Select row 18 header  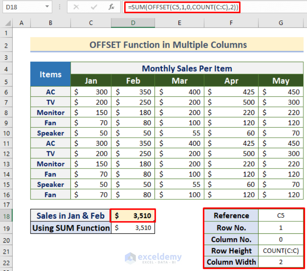[x=6, y=216]
